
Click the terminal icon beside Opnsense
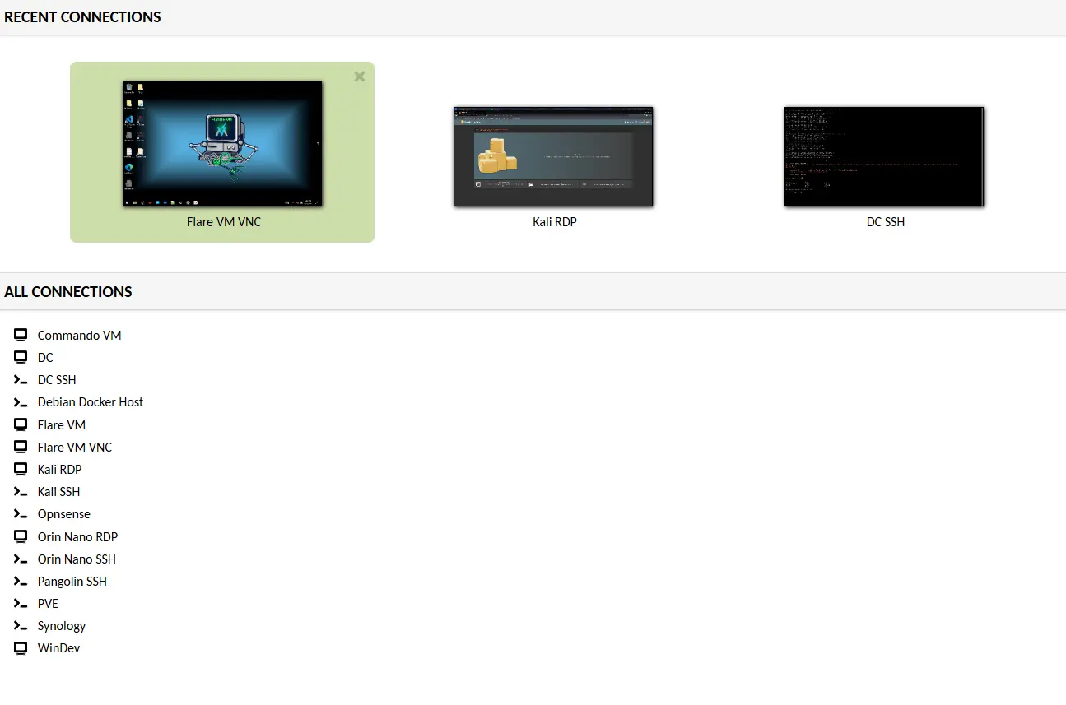[21, 514]
